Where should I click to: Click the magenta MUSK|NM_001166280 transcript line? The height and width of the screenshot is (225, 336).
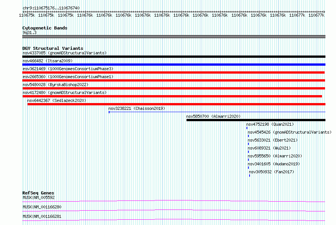click(x=174, y=210)
